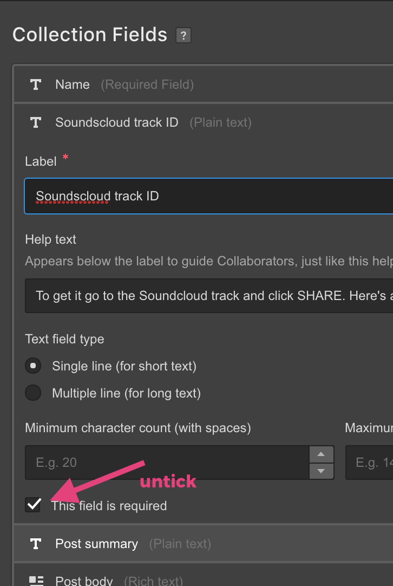
Task: Expand the Post body field row
Action: click(204, 576)
